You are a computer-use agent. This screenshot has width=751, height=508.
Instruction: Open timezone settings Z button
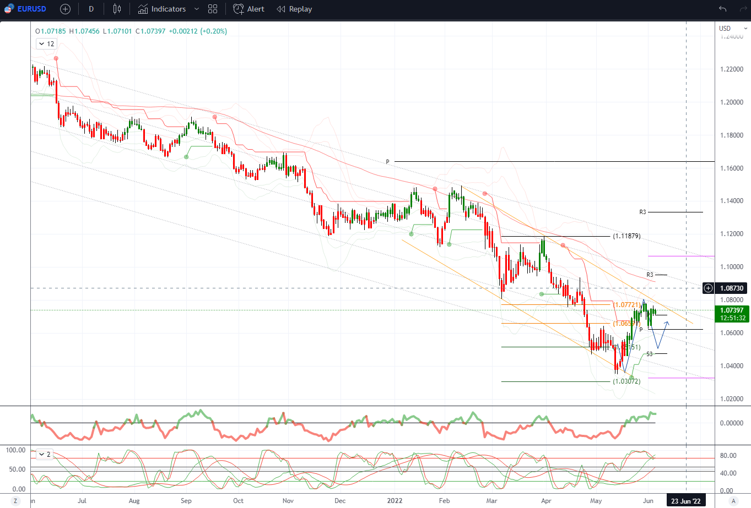(15, 501)
